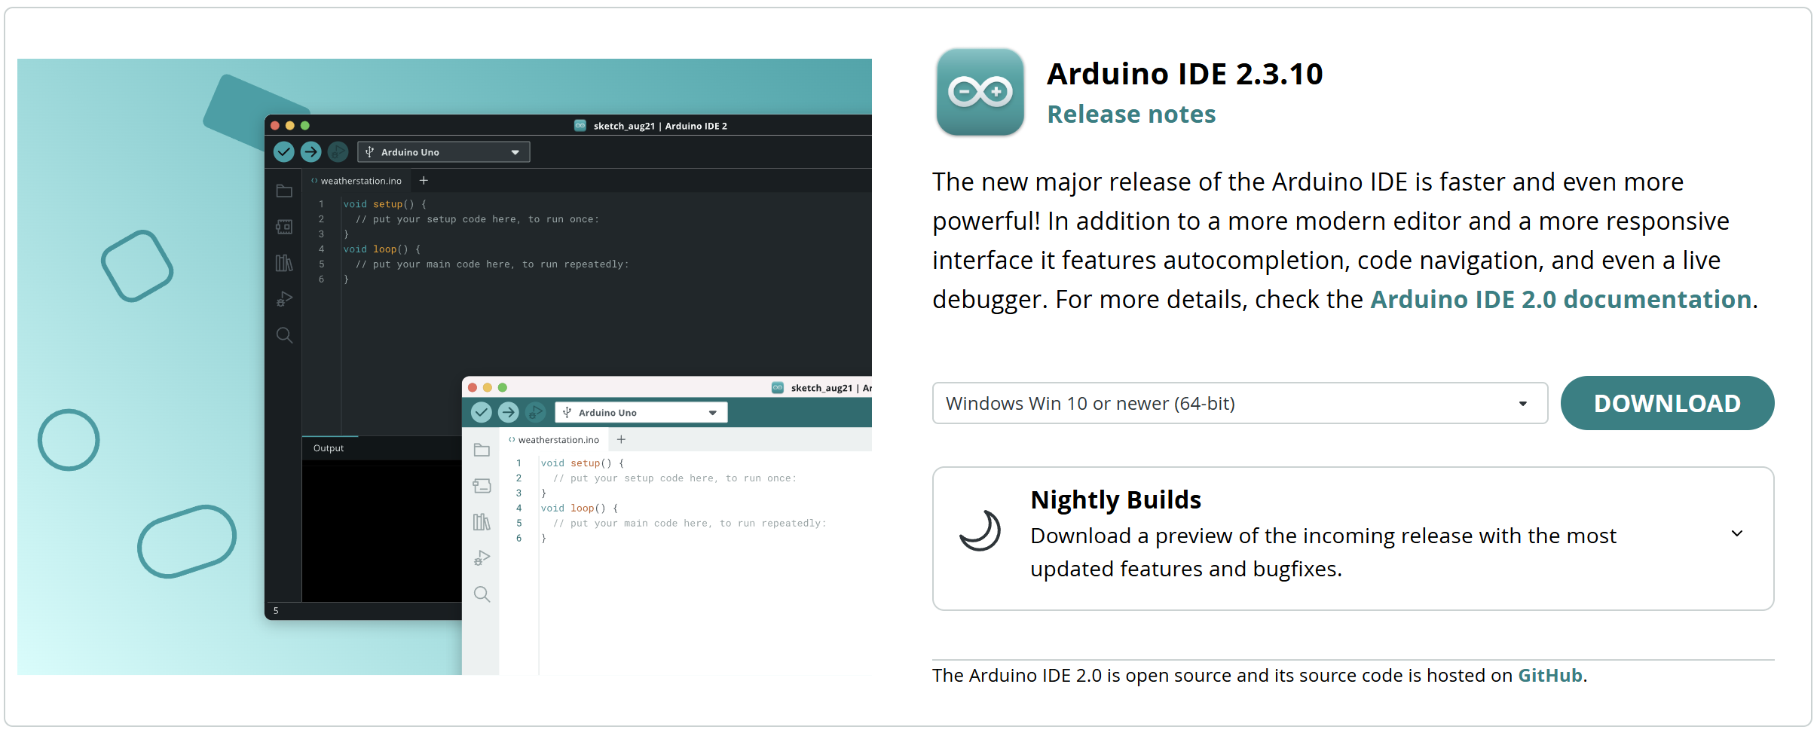Click the Nightly Builds heading
Image resolution: width=1820 pixels, height=736 pixels.
[x=1115, y=500]
